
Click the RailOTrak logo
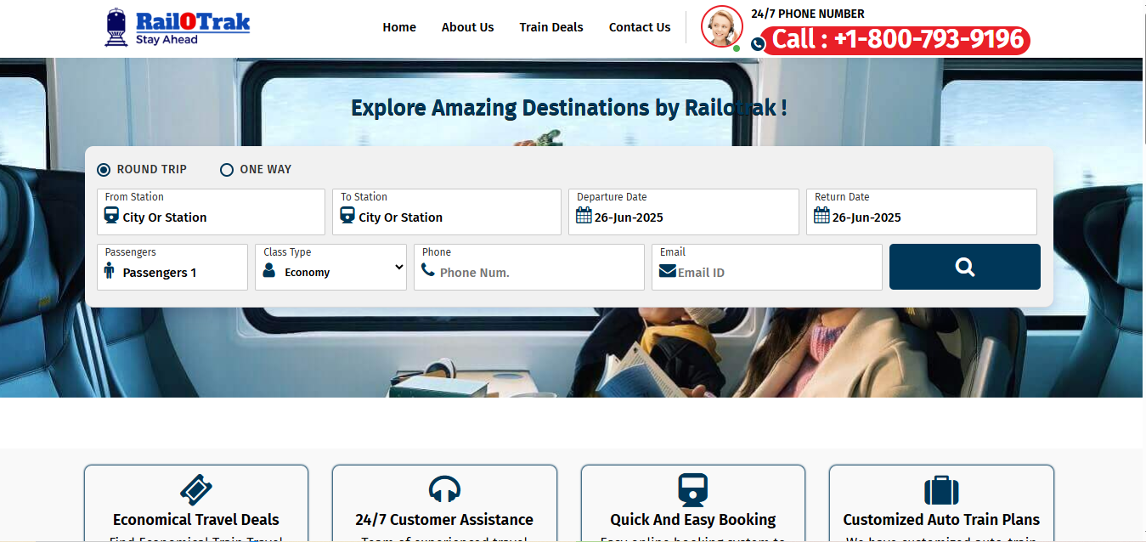pyautogui.click(x=178, y=27)
